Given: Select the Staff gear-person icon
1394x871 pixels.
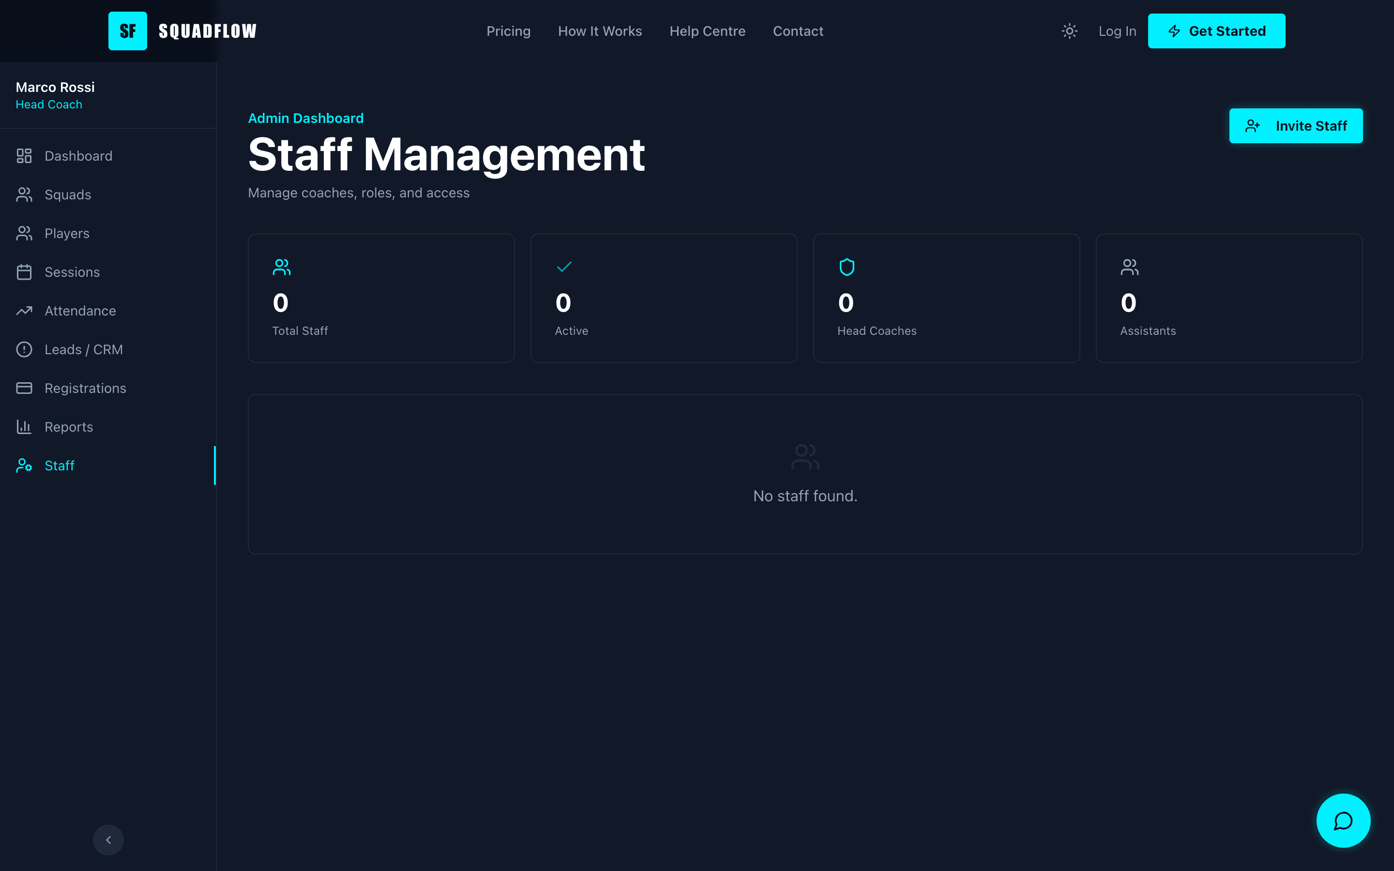Looking at the screenshot, I should [24, 466].
